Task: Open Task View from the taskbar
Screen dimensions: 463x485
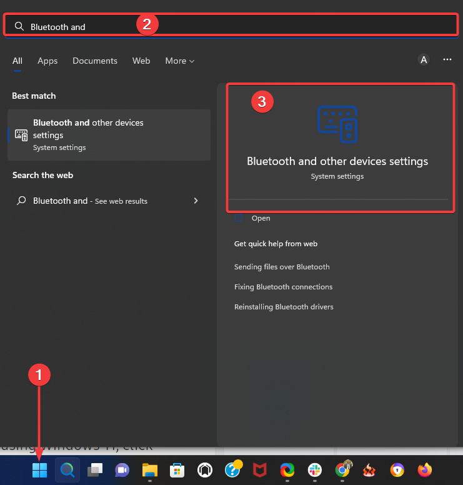Action: (x=95, y=470)
